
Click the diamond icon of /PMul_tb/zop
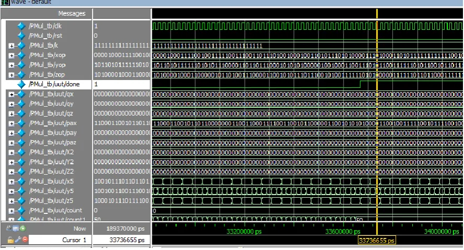[x=21, y=75]
